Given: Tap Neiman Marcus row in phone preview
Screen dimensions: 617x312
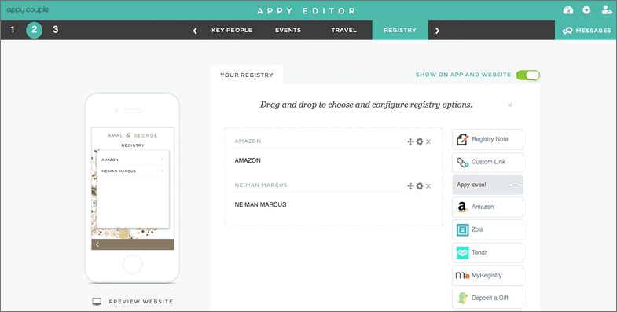Looking at the screenshot, I should point(133,171).
